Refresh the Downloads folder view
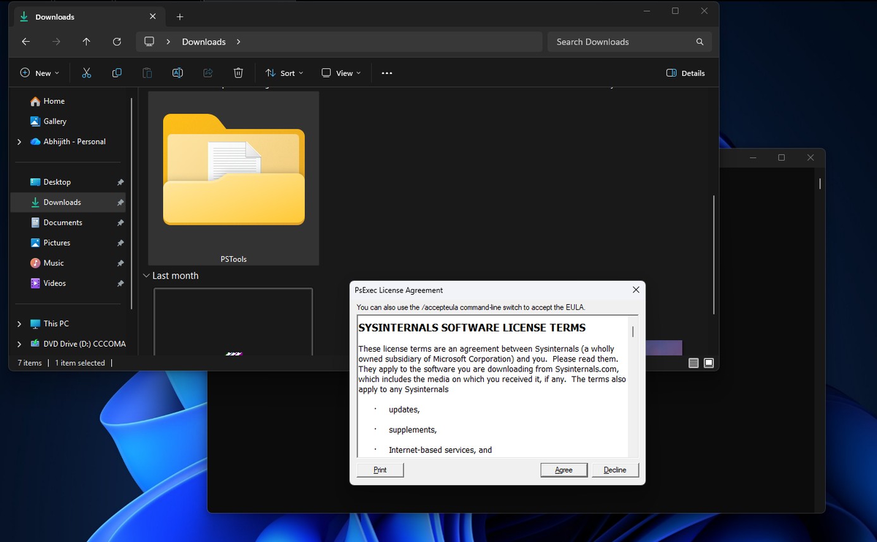 pyautogui.click(x=117, y=42)
